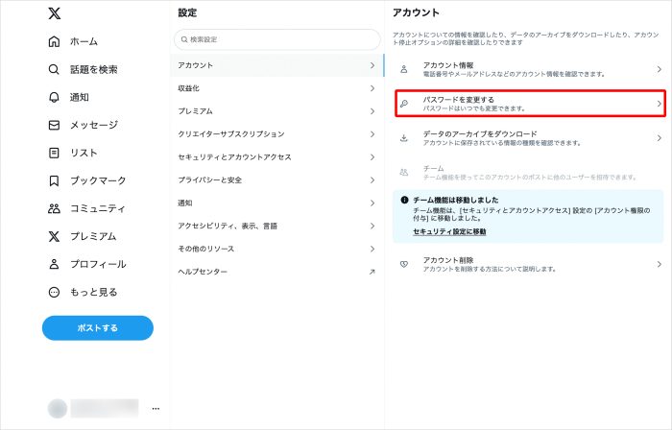Open messages envelope icon
Screen dimensions: 672x430
point(54,125)
